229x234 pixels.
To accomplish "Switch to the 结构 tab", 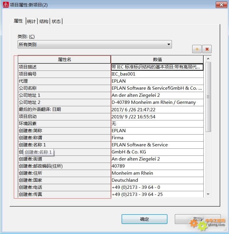I will (44, 21).
